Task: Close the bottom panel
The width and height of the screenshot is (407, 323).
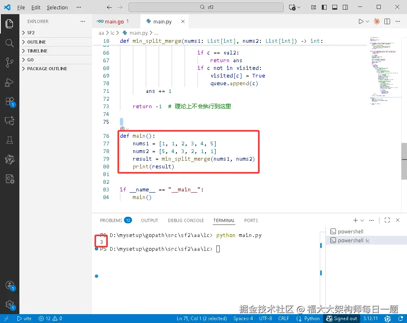Action: [398, 220]
